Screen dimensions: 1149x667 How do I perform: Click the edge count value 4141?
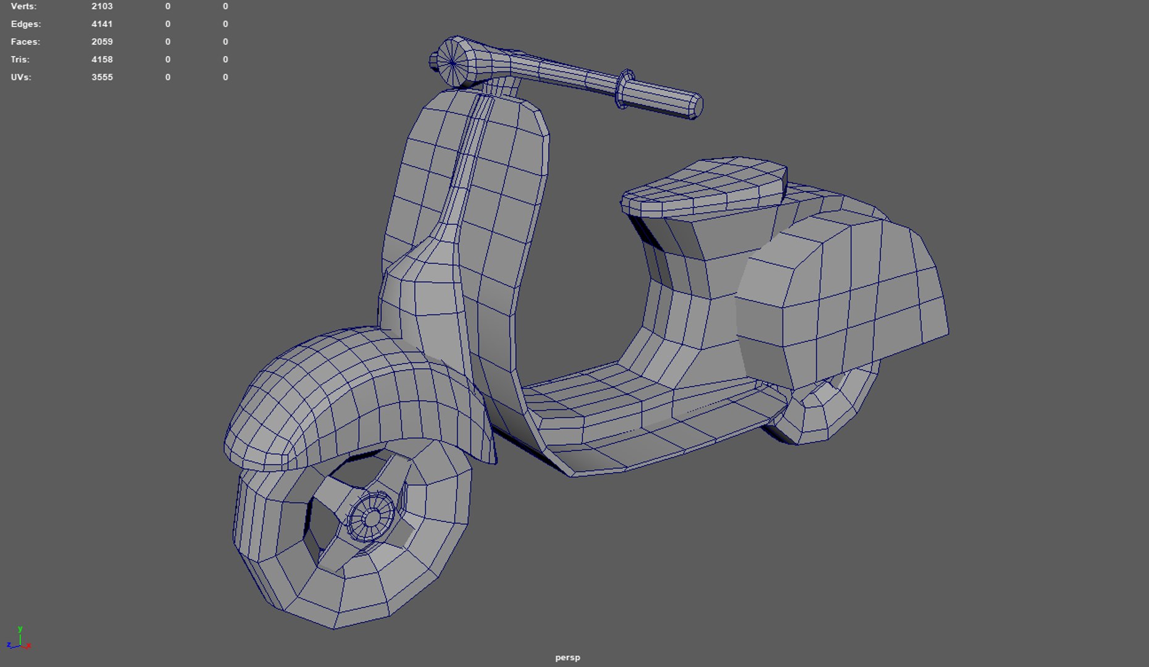tap(102, 24)
